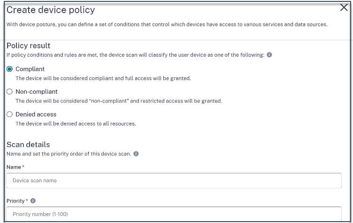This screenshot has width=353, height=223.
Task: Click the "Name" field label
Action: click(14, 167)
